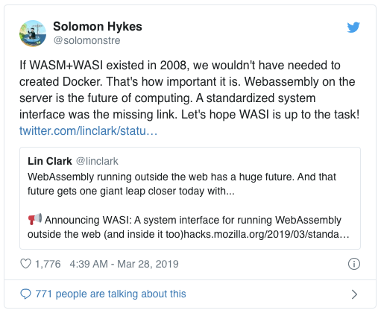Image resolution: width=381 pixels, height=313 pixels.
Task: Open the quoted Lin Clark tweet card
Action: (190, 198)
